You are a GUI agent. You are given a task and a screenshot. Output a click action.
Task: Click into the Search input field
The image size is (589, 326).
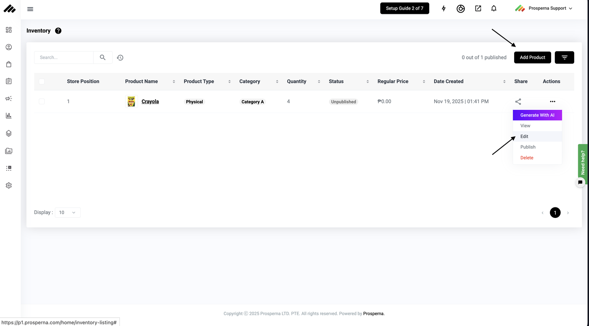point(64,58)
